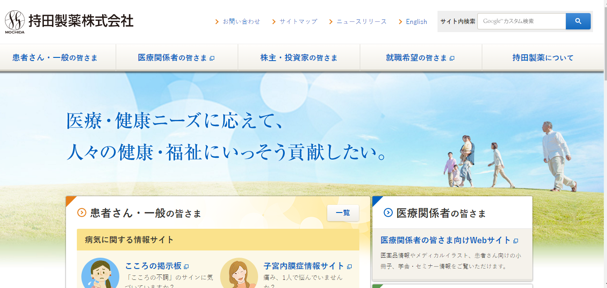Viewport: 607px width, 288px height.
Task: Open the こころの掲示板 character thumbnail
Action: (x=100, y=273)
